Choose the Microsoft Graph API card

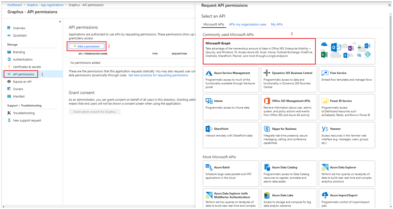[259, 51]
